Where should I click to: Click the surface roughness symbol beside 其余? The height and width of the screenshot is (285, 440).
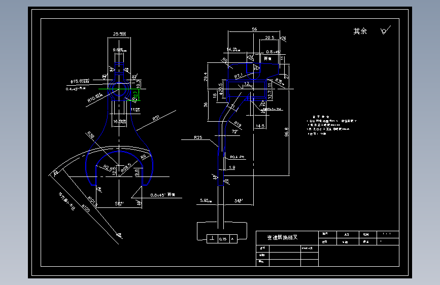click(x=385, y=30)
